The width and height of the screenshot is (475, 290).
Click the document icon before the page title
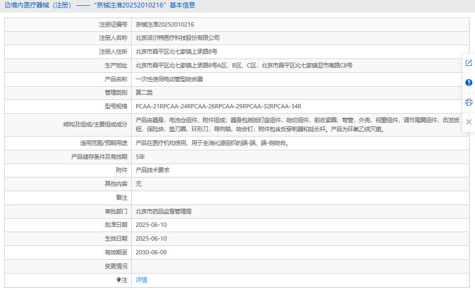(x=7, y=5)
